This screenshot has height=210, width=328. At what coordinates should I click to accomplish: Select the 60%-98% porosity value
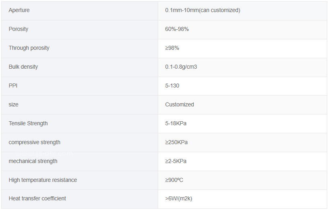[177, 29]
